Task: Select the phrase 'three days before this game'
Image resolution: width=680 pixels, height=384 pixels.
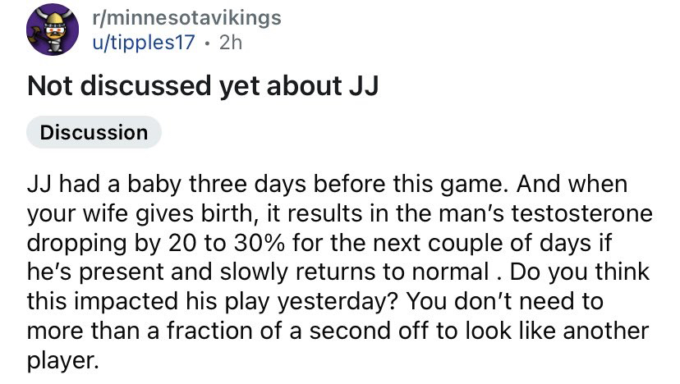Action: point(347,184)
